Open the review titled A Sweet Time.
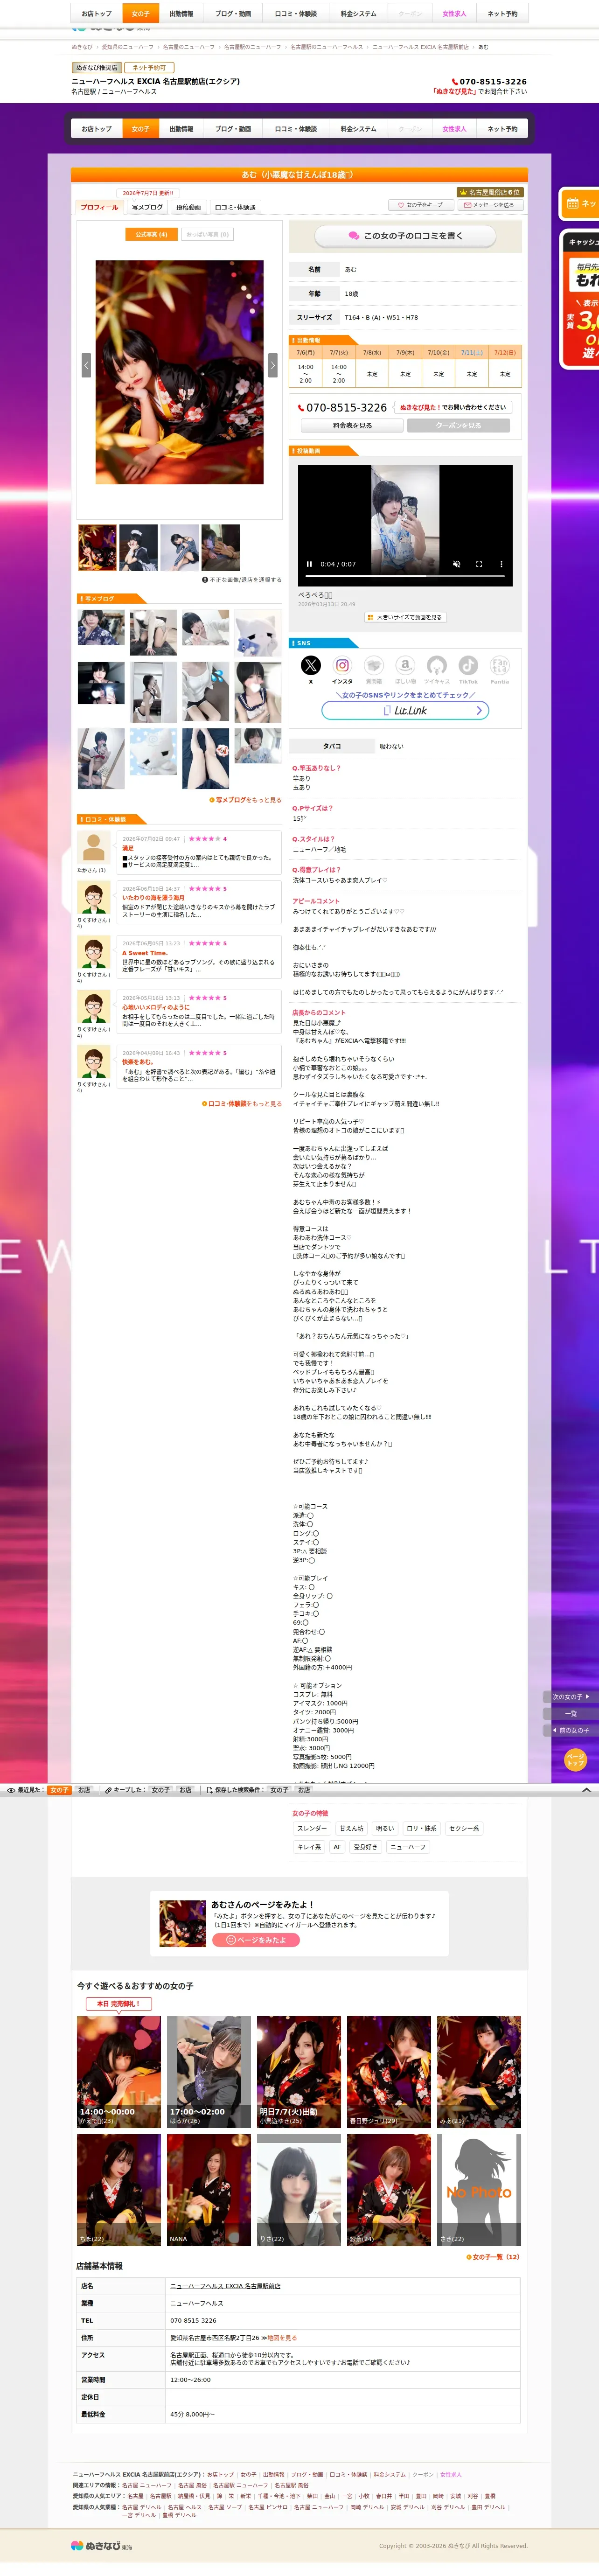 145,953
